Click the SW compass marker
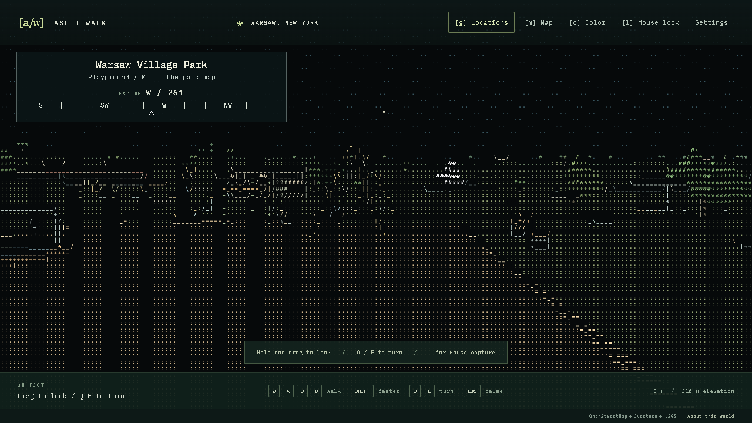The height and width of the screenshot is (423, 752). (x=105, y=106)
